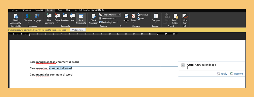Screen dimensions: 254x97
Task: Run Check Accessibility
Action: pyautogui.click(x=16, y=19)
